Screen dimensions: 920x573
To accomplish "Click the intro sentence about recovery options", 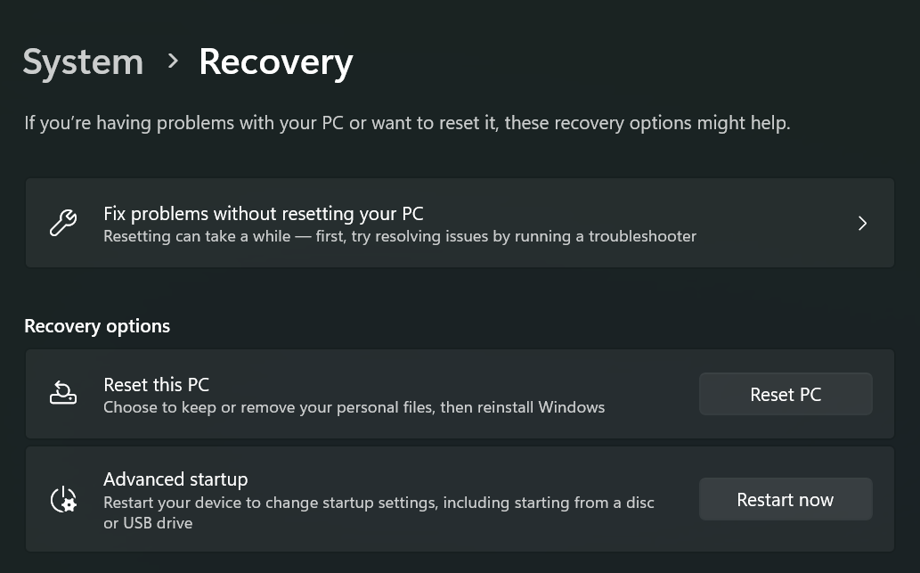I will click(x=407, y=123).
